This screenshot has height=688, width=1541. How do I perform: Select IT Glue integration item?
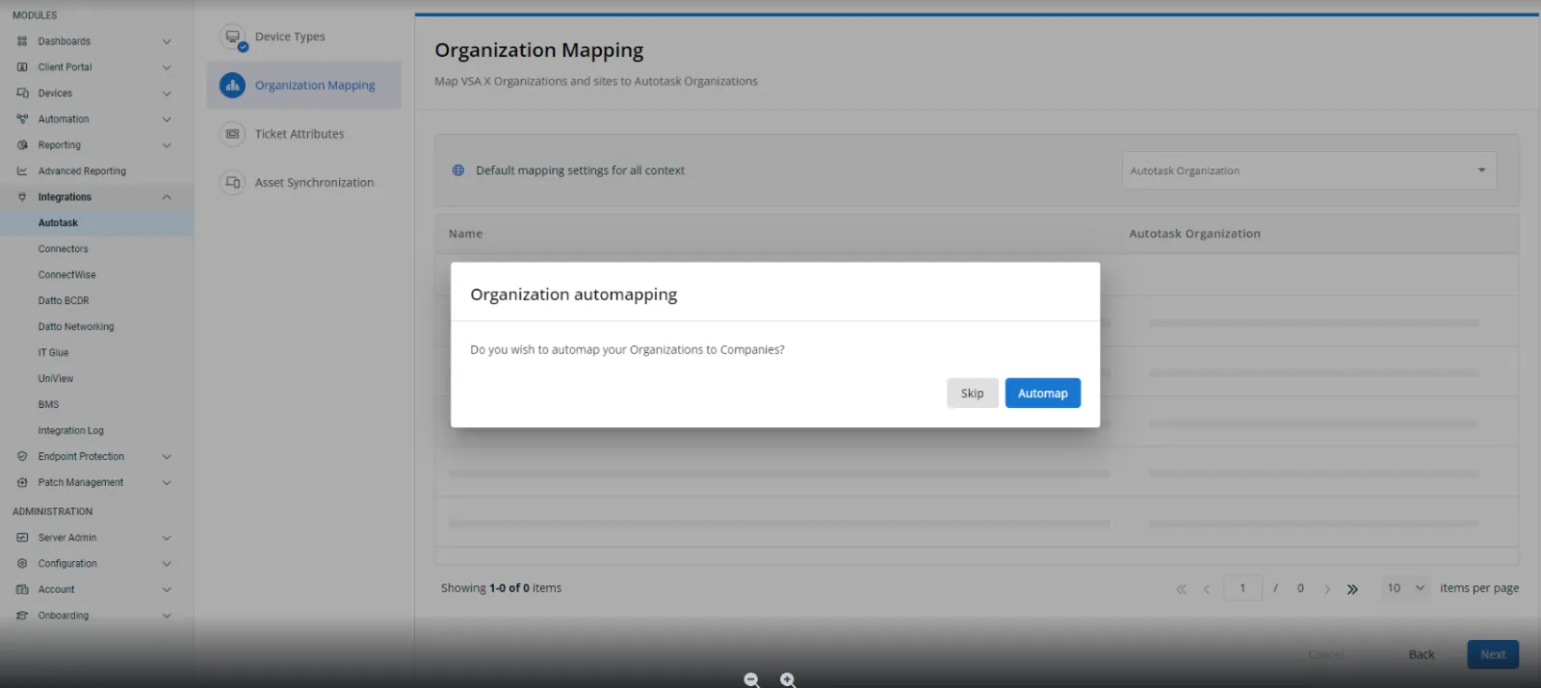click(x=54, y=353)
